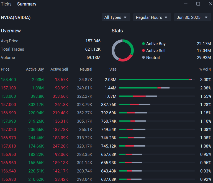Click the 887.76K size cell
Screen dimensions: 213x183
tap(109, 105)
